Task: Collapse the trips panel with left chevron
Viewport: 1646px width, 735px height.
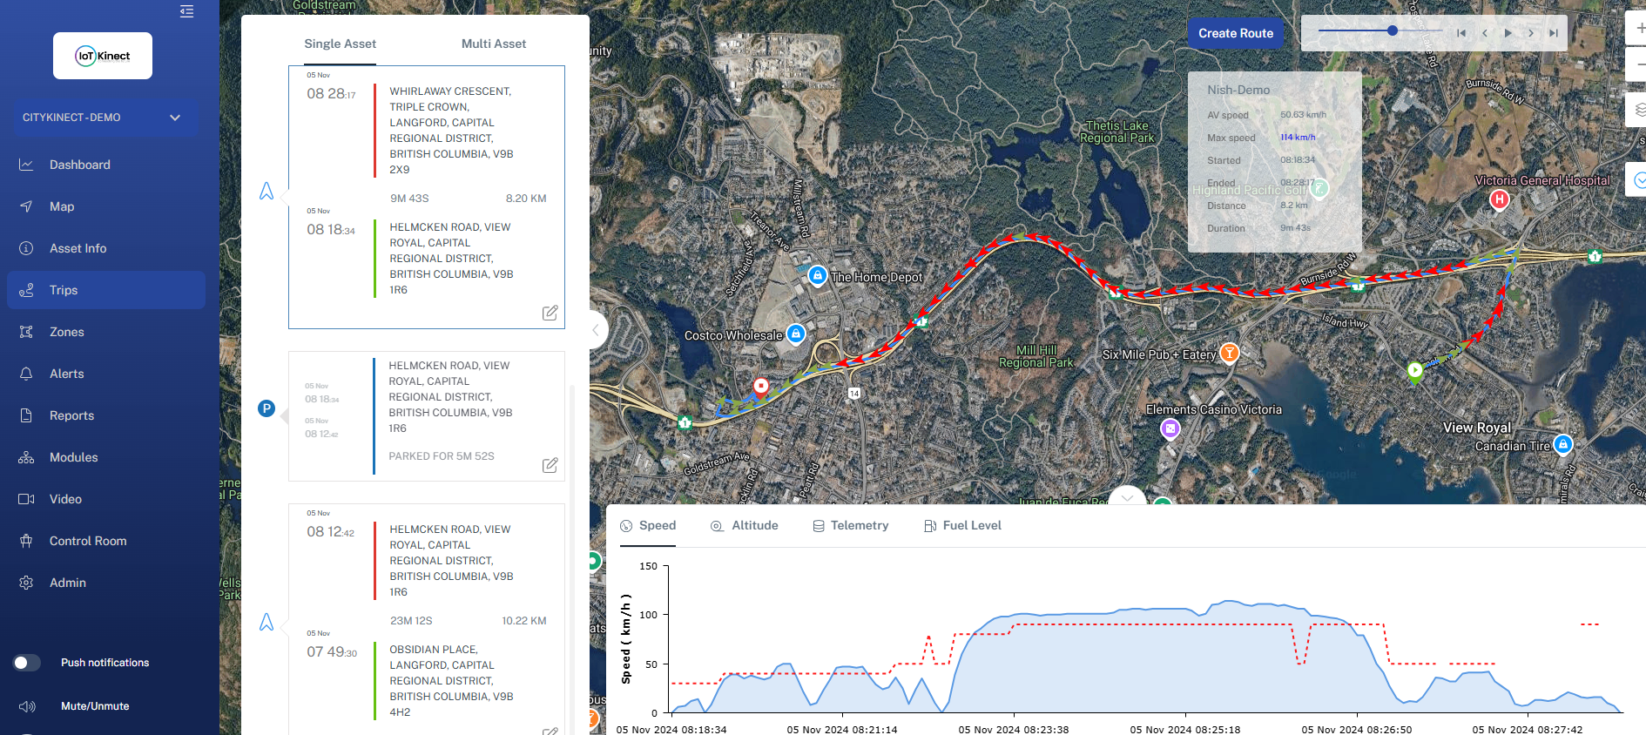Action: tap(596, 329)
